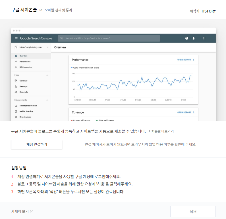Click the '6,444 valid pages' legend text

106,120
